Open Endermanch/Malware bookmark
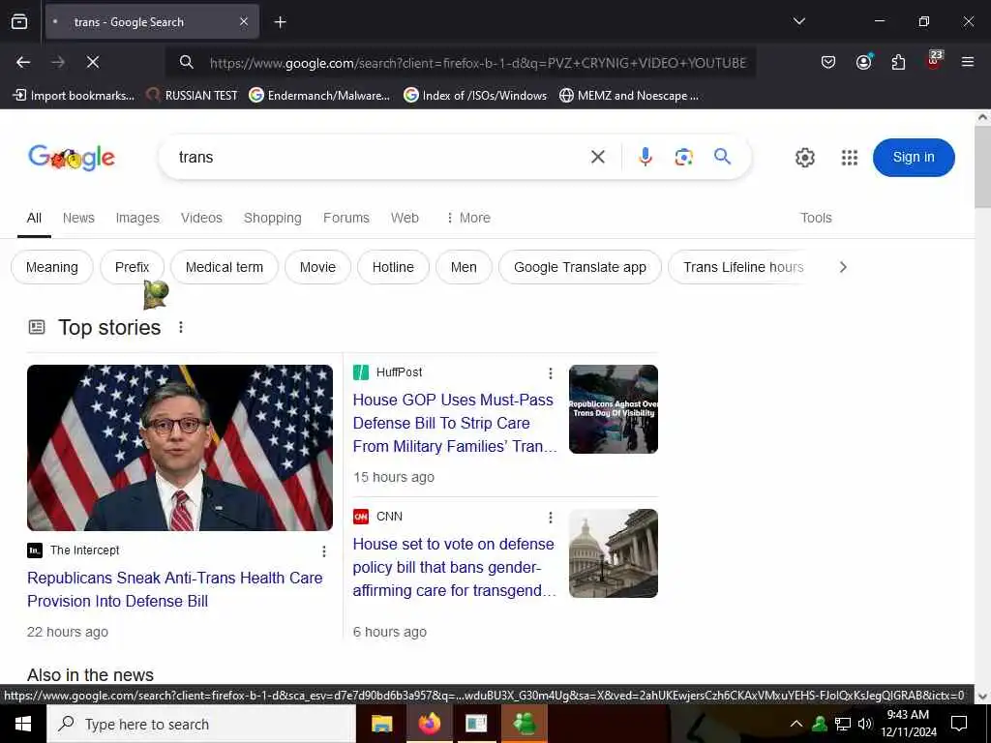This screenshot has height=743, width=991. [x=319, y=96]
